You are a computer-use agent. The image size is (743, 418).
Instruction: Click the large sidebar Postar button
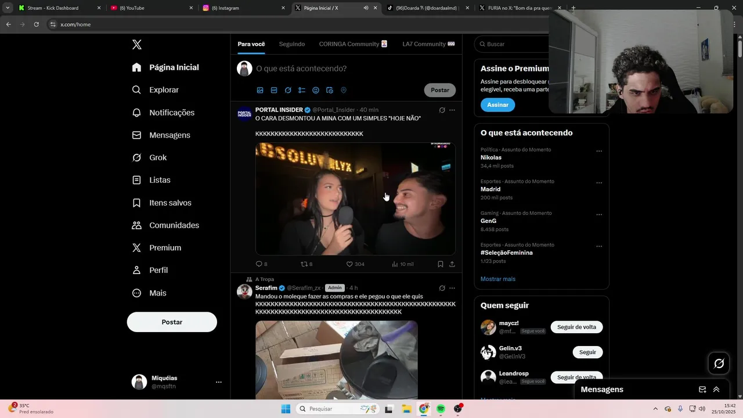172,322
